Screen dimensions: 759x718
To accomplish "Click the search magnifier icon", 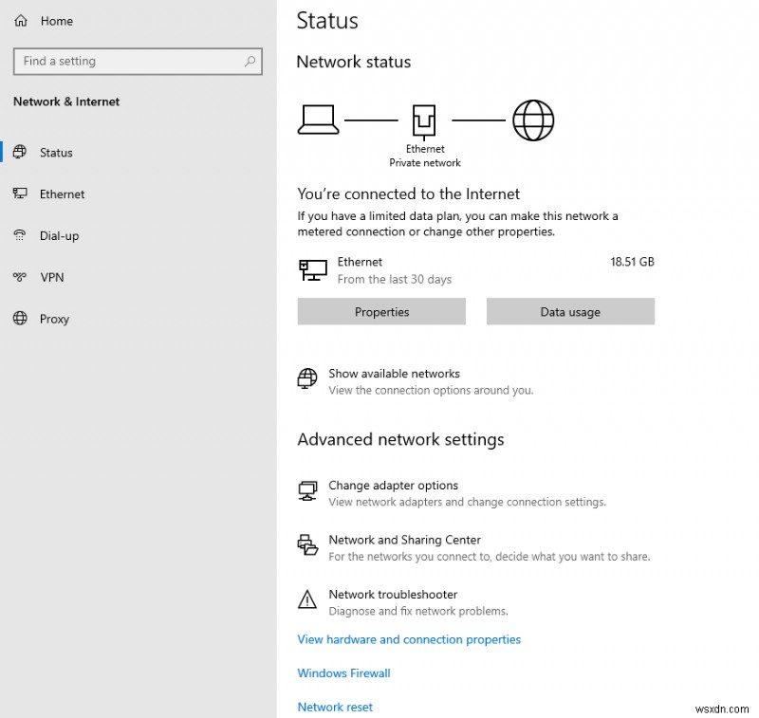I will (x=250, y=62).
